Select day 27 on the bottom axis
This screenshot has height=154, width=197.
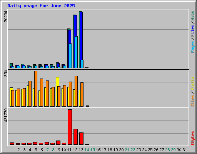click(x=162, y=150)
